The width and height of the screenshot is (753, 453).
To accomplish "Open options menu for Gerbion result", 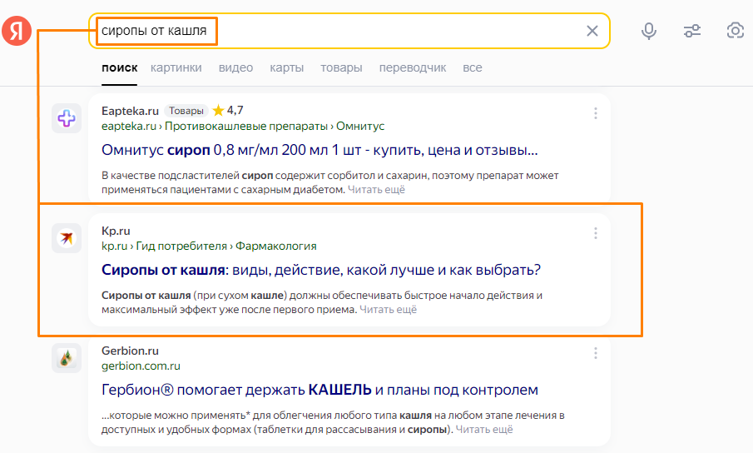I will (596, 354).
